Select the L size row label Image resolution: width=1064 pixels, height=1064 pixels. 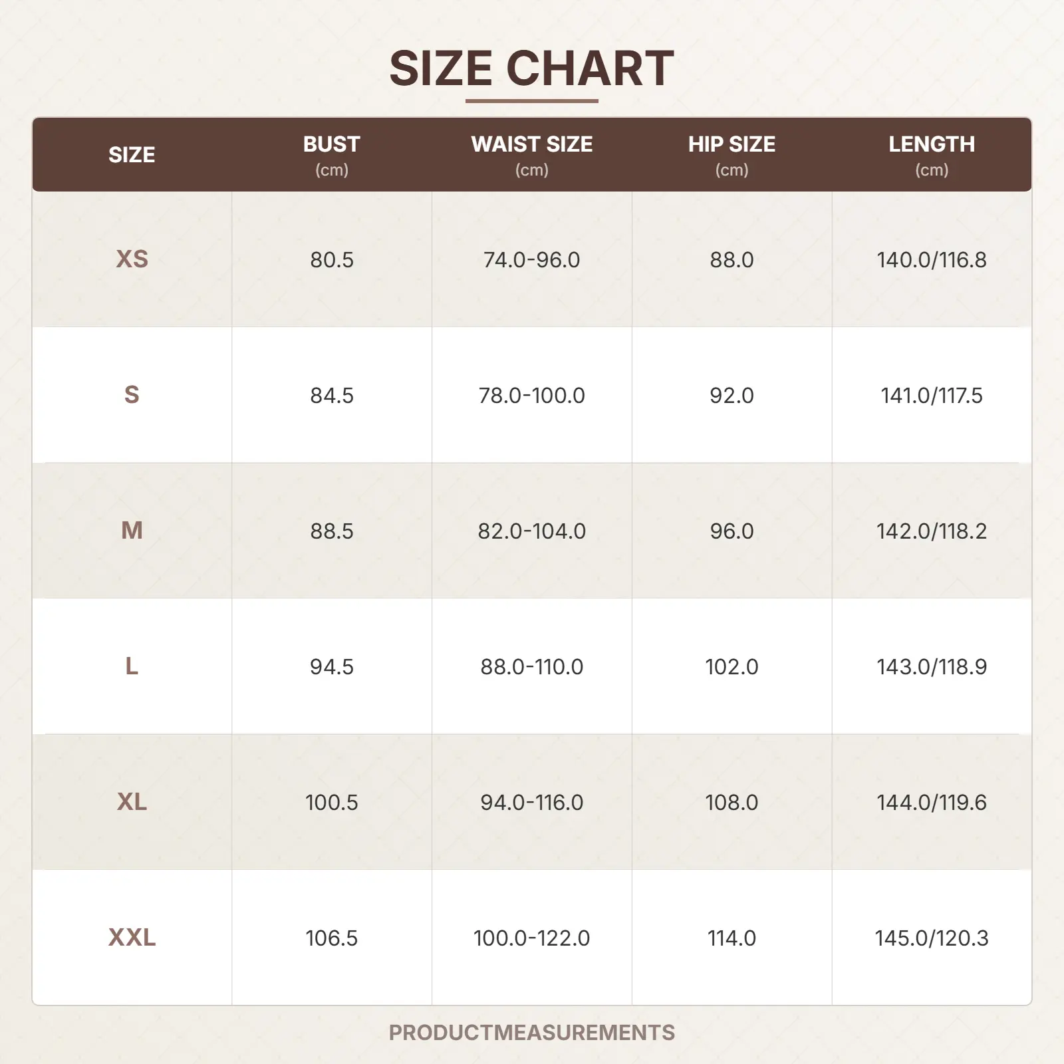pos(132,666)
